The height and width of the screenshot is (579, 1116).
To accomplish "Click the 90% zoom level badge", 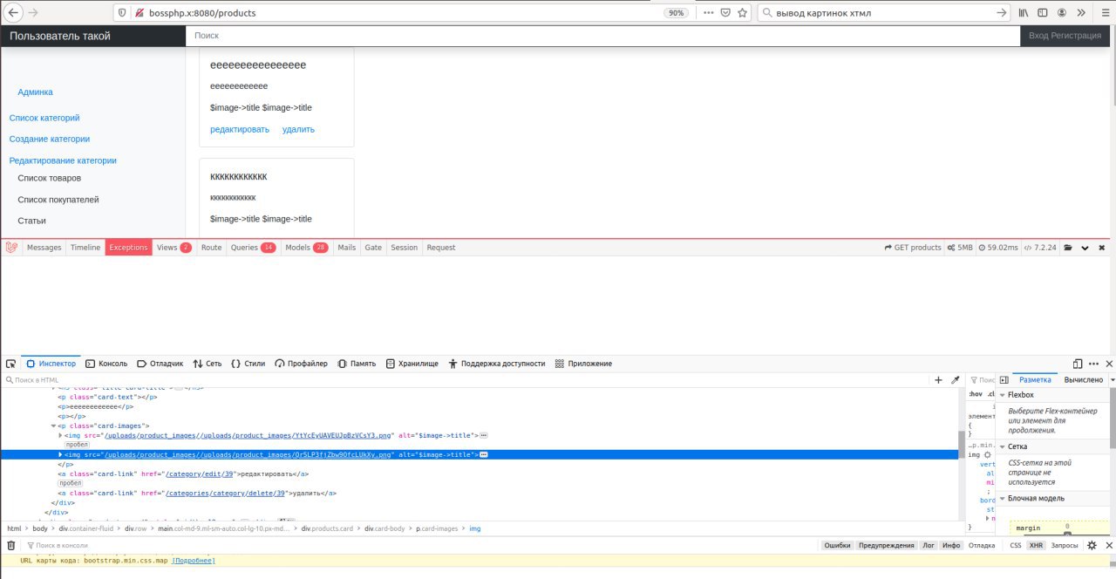I will (676, 13).
